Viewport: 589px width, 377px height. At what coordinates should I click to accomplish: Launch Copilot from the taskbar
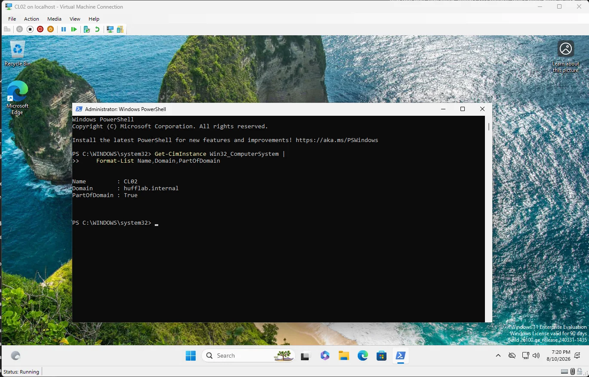click(325, 355)
